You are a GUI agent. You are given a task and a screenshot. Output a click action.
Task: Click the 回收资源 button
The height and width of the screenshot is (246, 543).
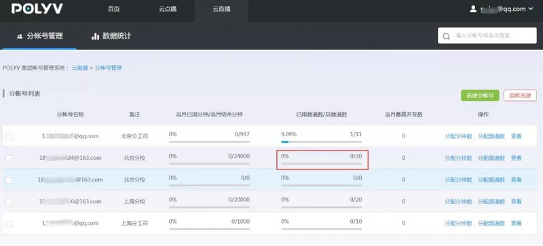pos(520,96)
